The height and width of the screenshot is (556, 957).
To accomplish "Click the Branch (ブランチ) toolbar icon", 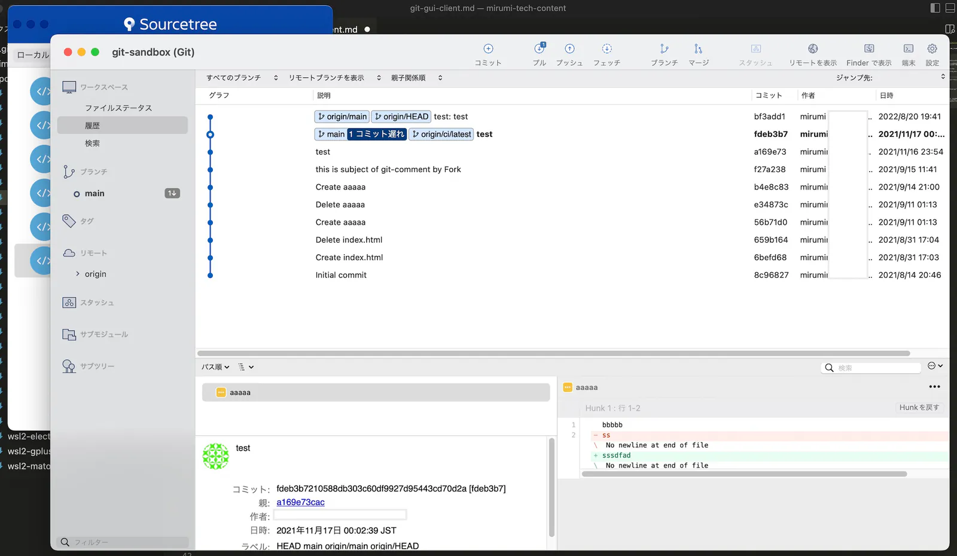I will pyautogui.click(x=664, y=49).
